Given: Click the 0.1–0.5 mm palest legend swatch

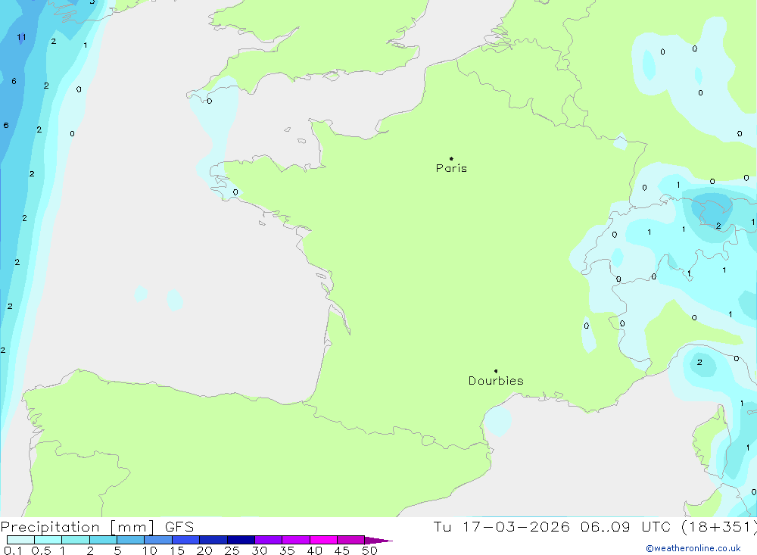Looking at the screenshot, I should click(20, 540).
